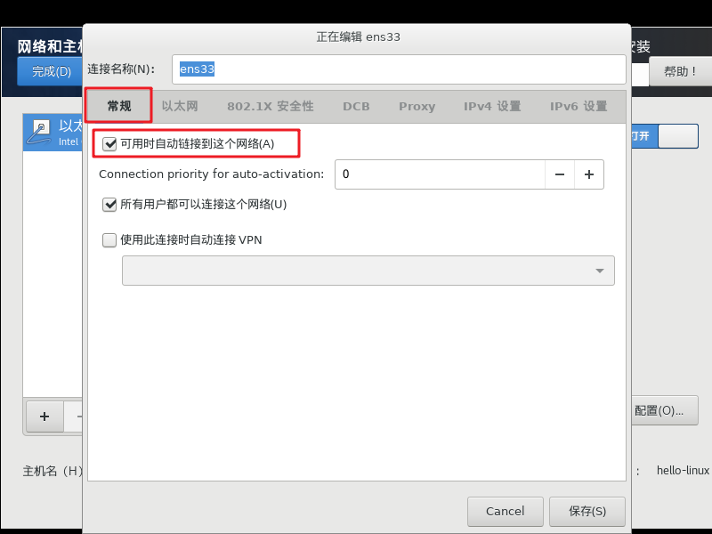Click the hello-linux hostname text
The image size is (712, 534).
tap(683, 471)
